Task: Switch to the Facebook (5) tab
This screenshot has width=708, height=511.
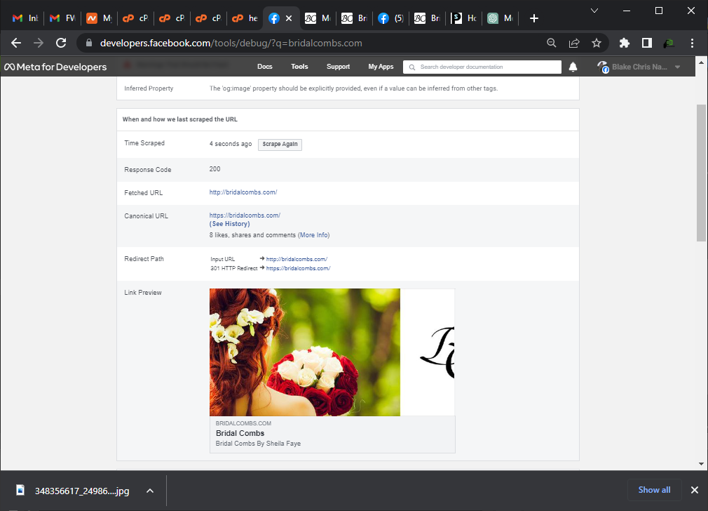Action: (x=391, y=18)
